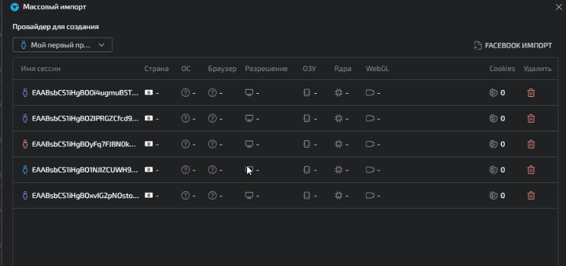The image size is (566, 266).
Task: Delete the EAABsbCS1iHgBOxvlG2pNOsto session
Action: pos(531,196)
